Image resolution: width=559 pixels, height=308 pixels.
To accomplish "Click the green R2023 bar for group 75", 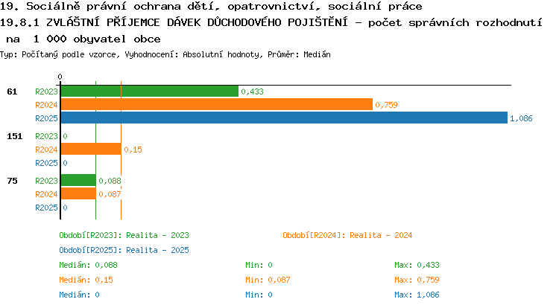I will click(78, 180).
